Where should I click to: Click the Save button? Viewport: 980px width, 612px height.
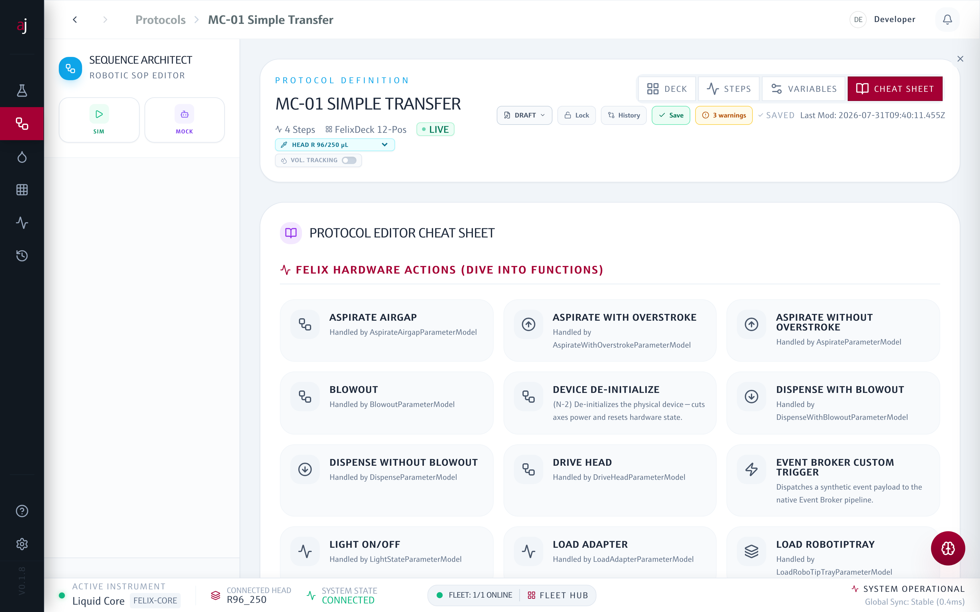pyautogui.click(x=671, y=115)
